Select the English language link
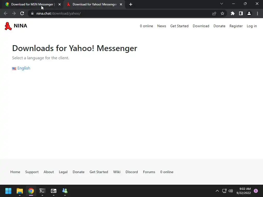Screen dimensions: 263x197 (x=24, y=68)
